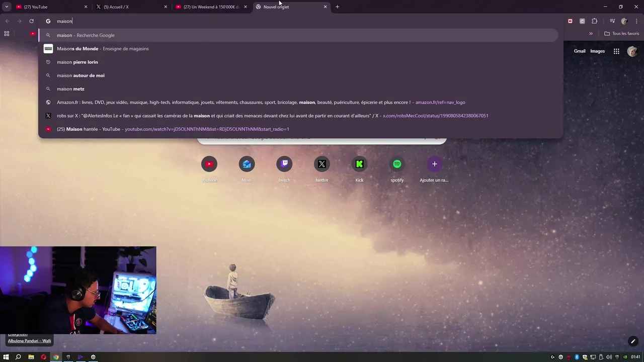
Task: Click the browser forward arrow
Action: tap(19, 21)
